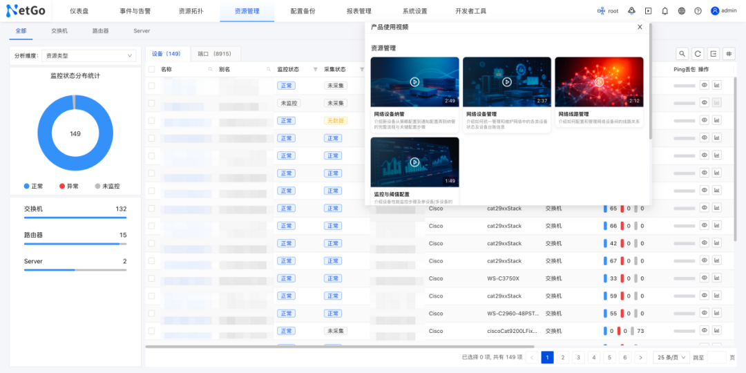Switch to the 交换机 sub-tab

point(59,31)
